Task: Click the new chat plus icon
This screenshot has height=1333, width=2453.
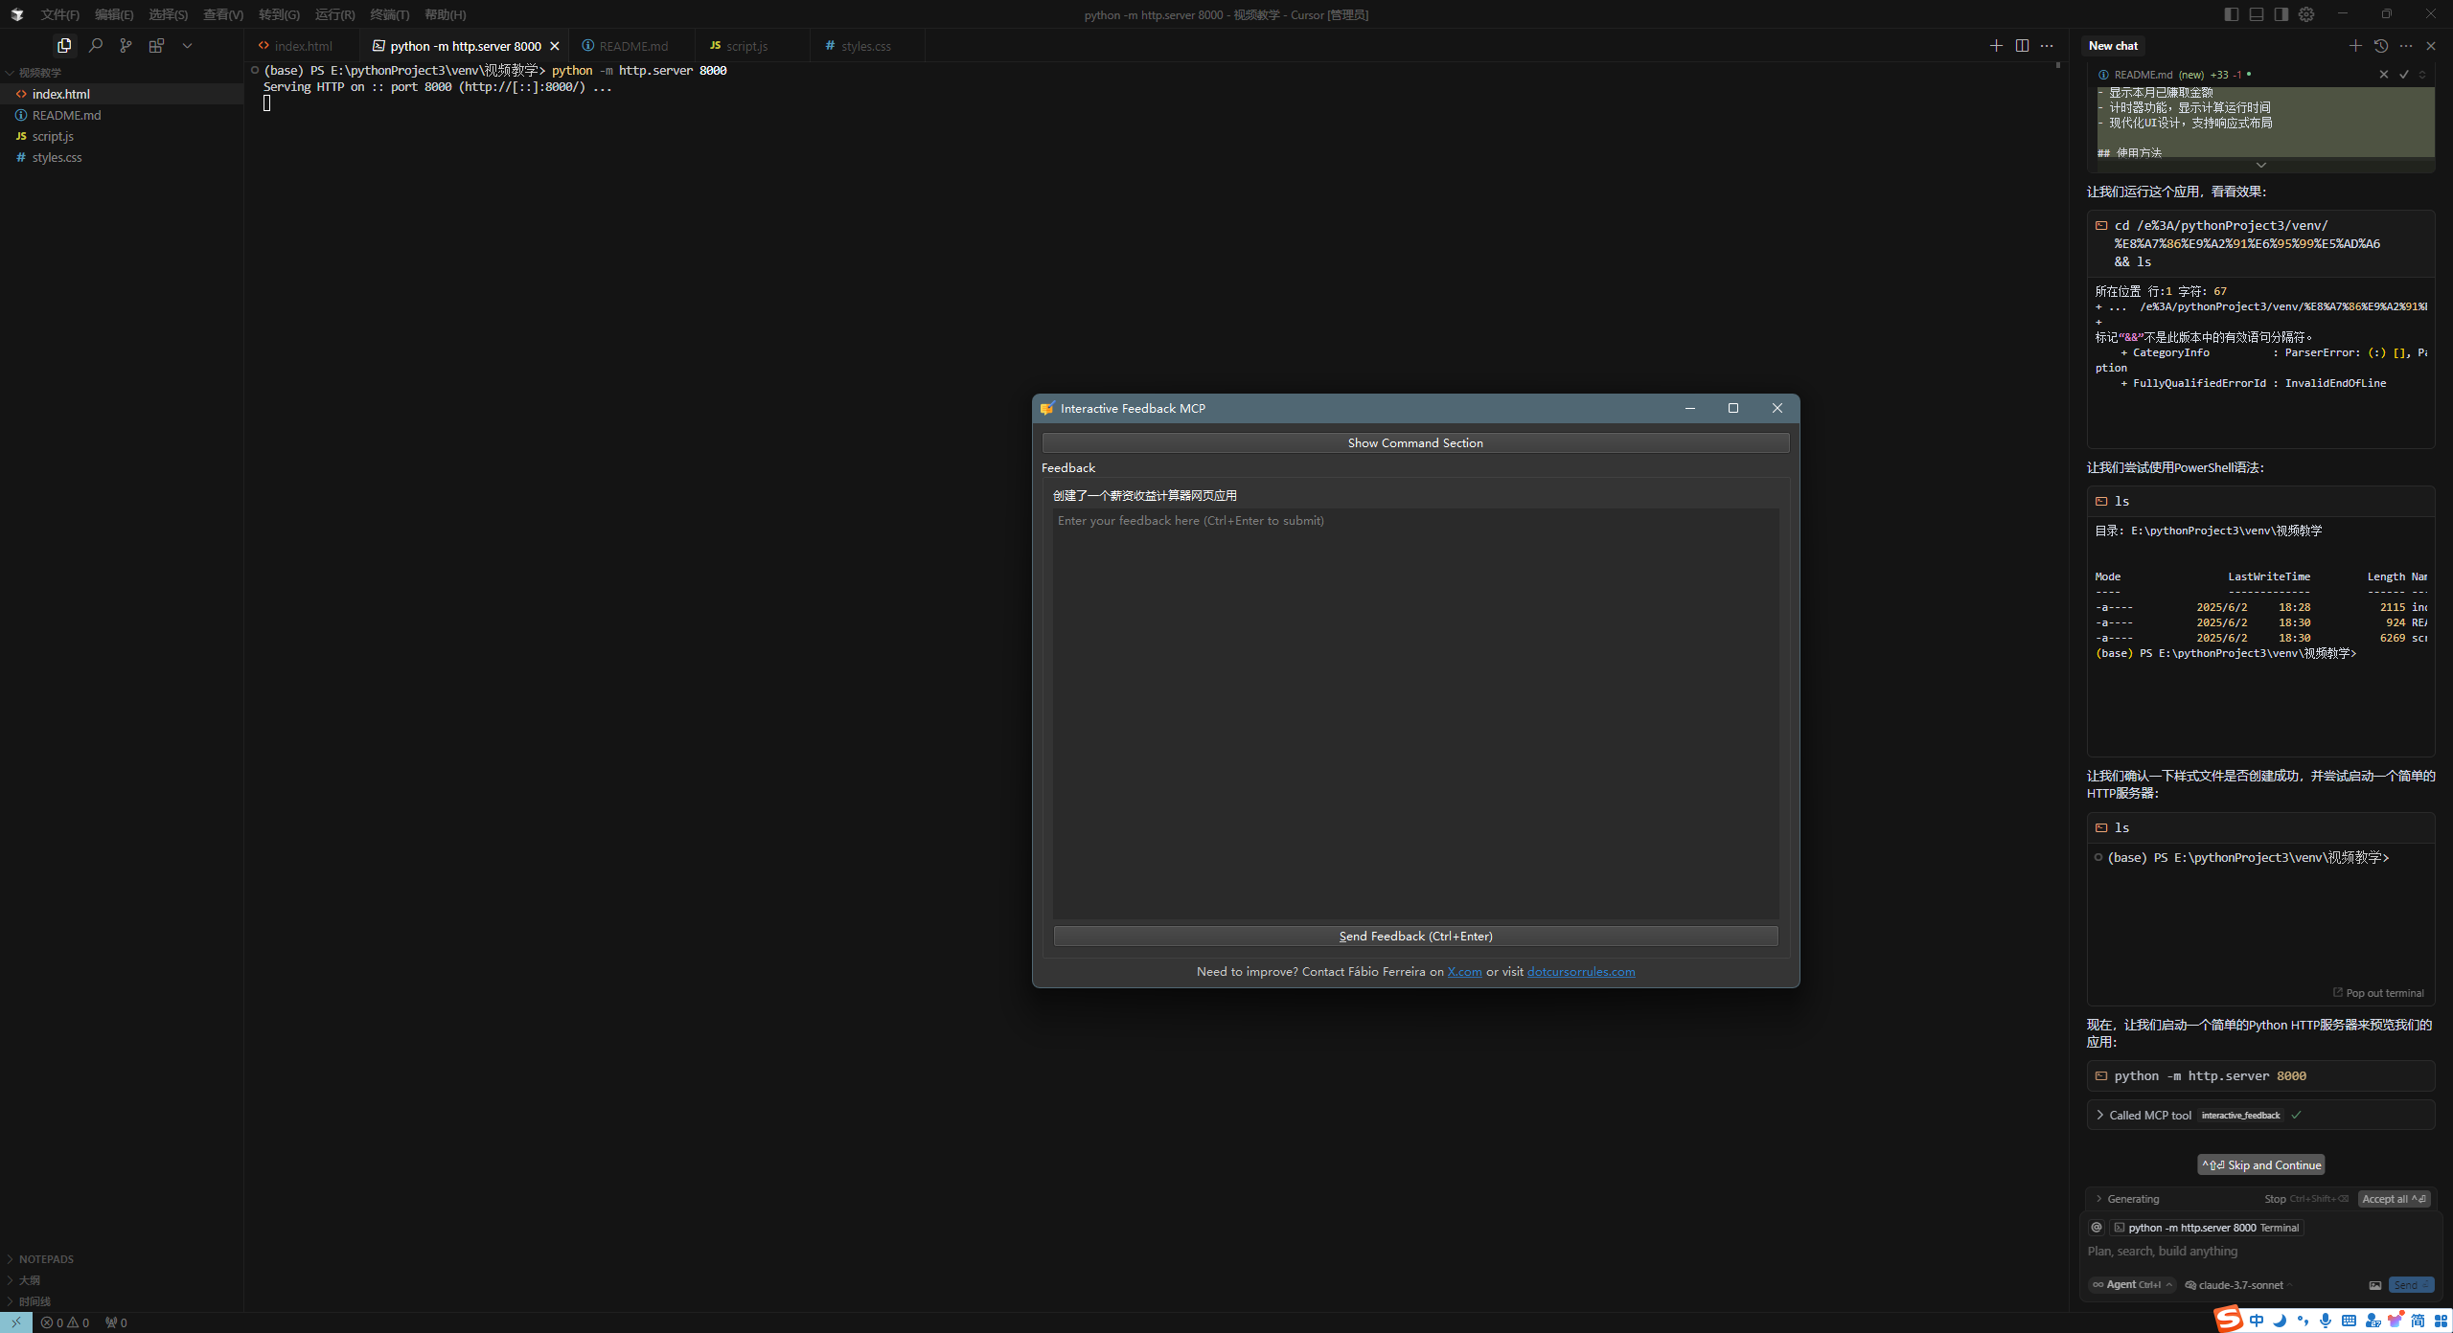Action: [2355, 45]
